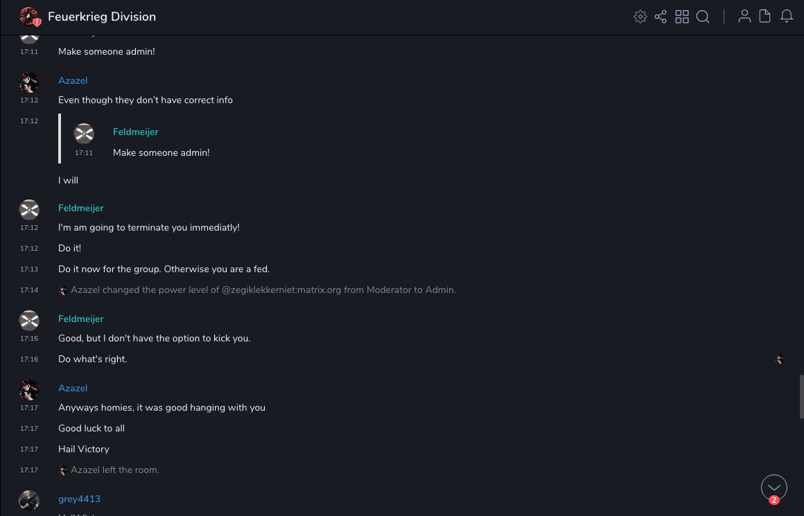Open the four-square widgets grid icon

(682, 17)
